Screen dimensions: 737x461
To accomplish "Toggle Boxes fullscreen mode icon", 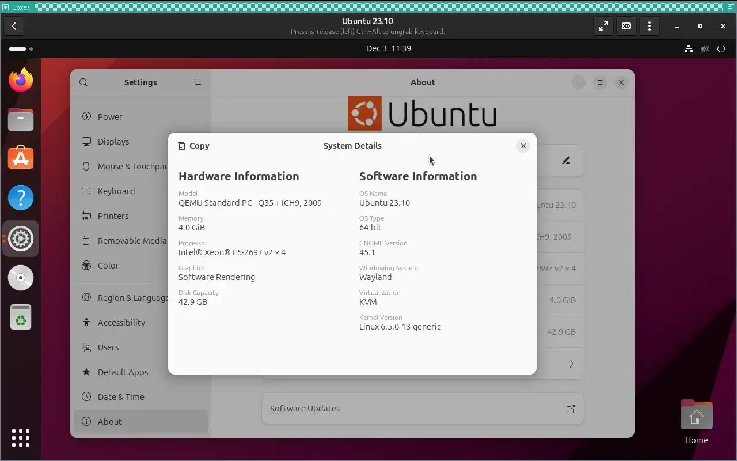I will click(x=603, y=26).
